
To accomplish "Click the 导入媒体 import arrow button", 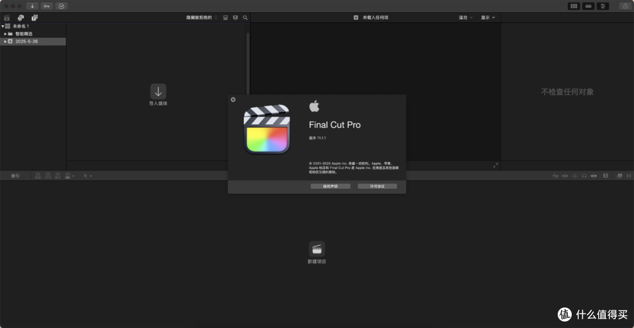I will coord(158,92).
